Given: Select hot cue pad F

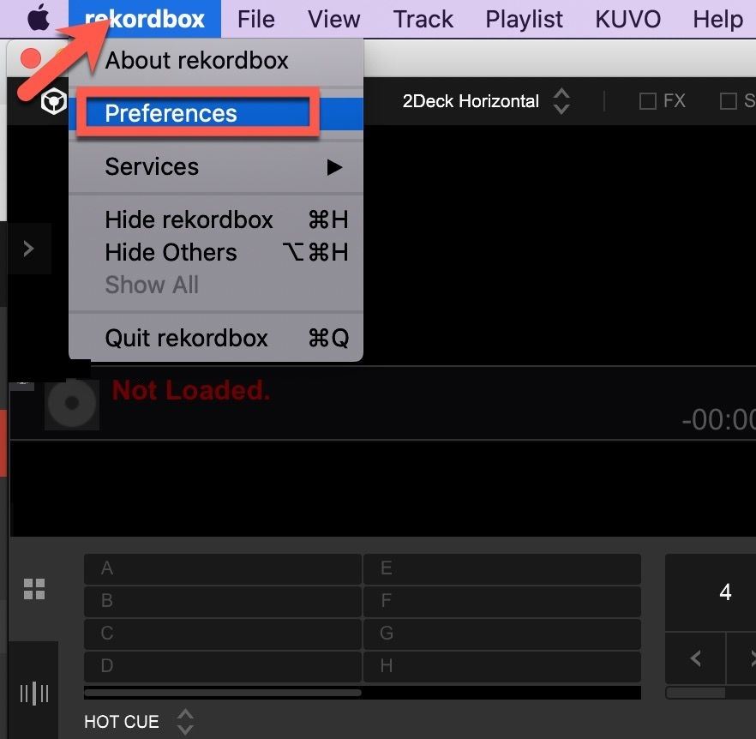Looking at the screenshot, I should (x=502, y=601).
